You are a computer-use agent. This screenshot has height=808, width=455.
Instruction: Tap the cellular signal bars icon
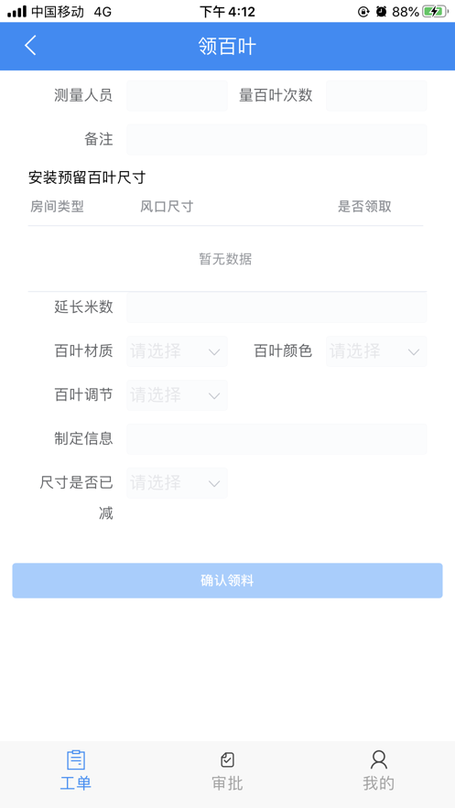(16, 12)
